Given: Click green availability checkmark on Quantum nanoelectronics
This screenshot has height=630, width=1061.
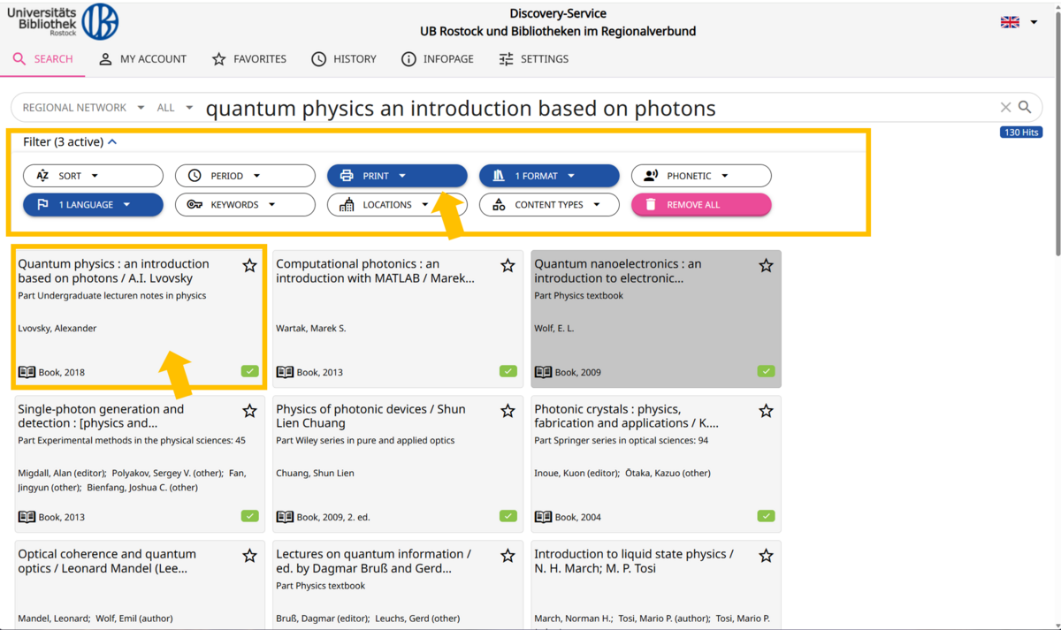Looking at the screenshot, I should coord(766,371).
